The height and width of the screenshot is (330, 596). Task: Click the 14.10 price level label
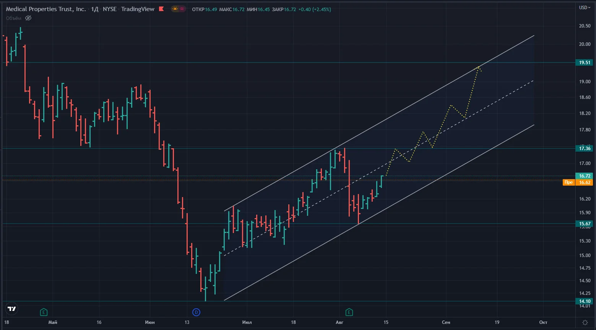click(x=585, y=301)
